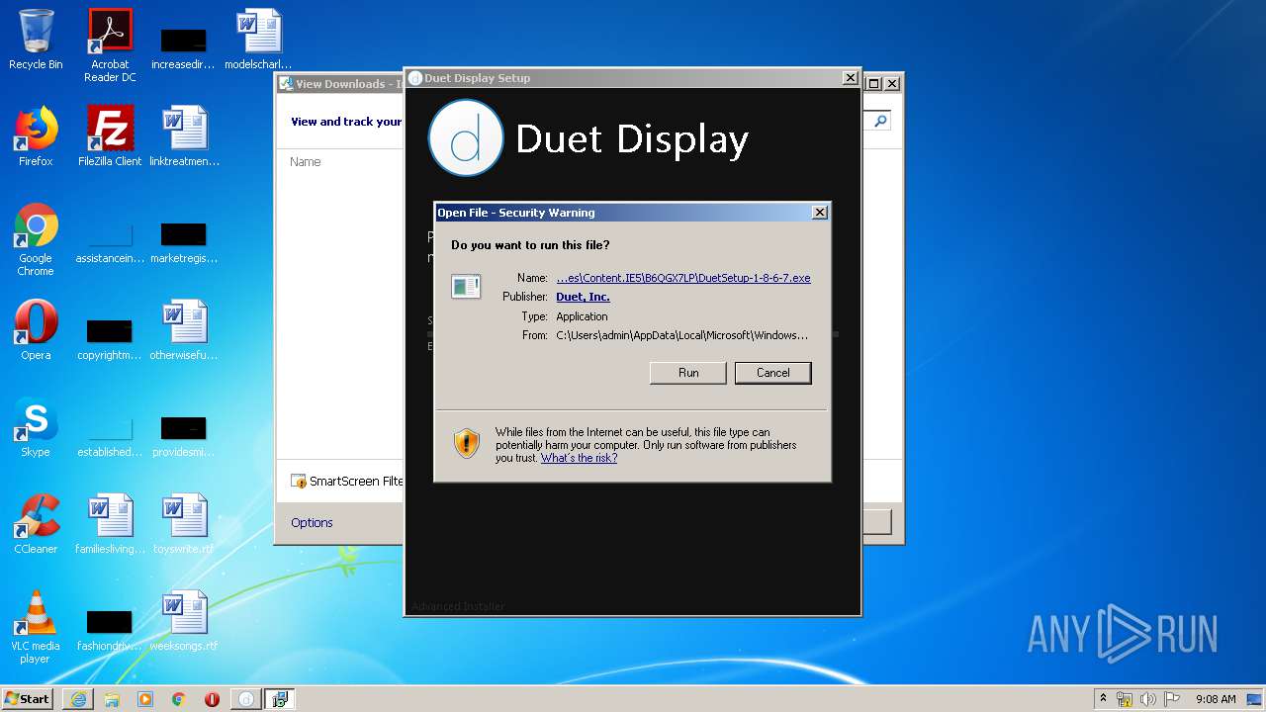Open VLC media player desktop shortcut
Screen dimensions: 1266x712
pyautogui.click(x=36, y=627)
